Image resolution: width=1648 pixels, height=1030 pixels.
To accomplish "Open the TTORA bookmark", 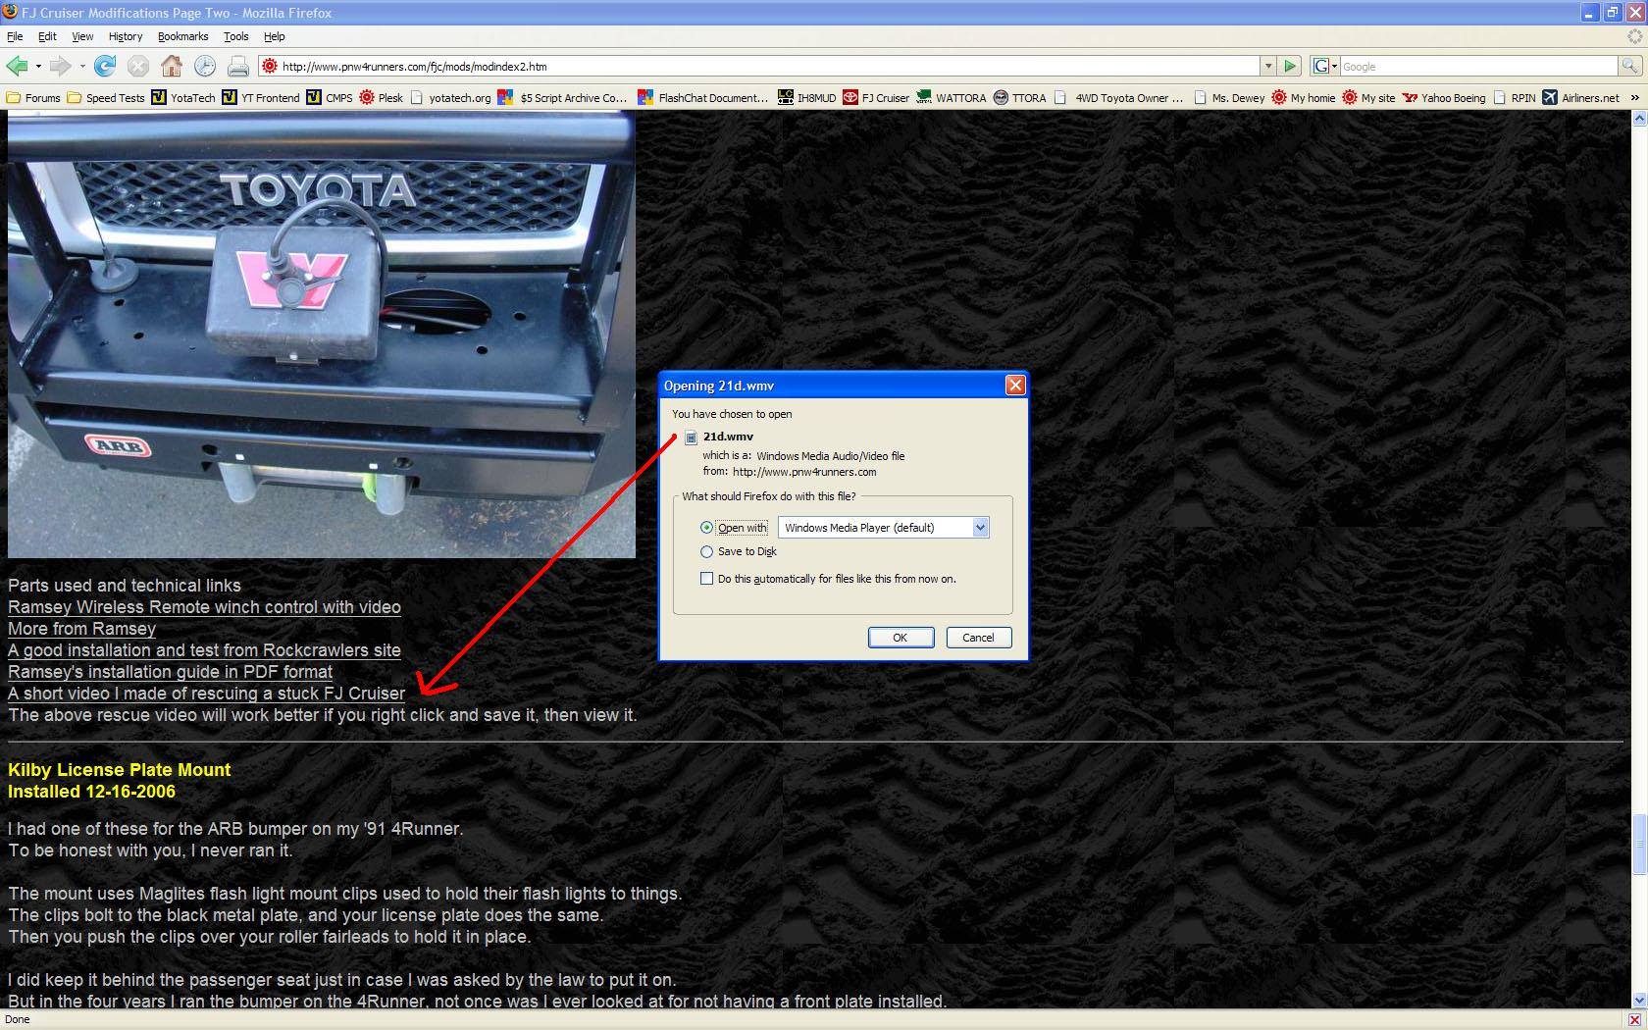I will (x=1020, y=97).
